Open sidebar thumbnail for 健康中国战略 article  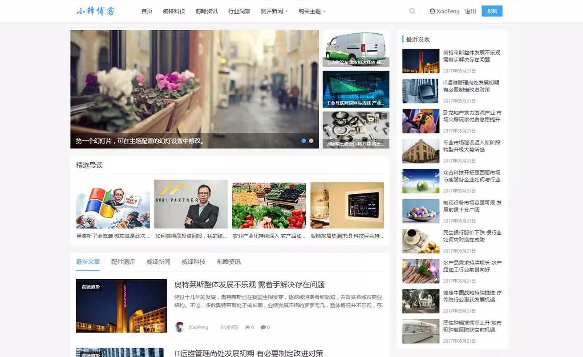coord(421,301)
